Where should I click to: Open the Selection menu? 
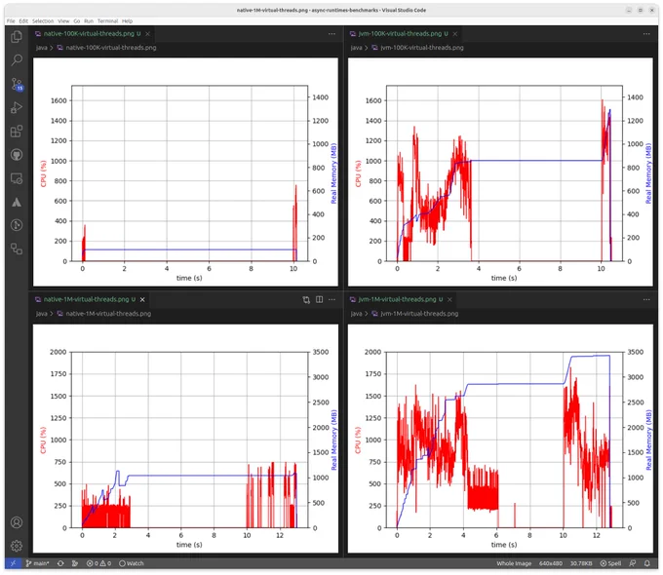coord(43,21)
